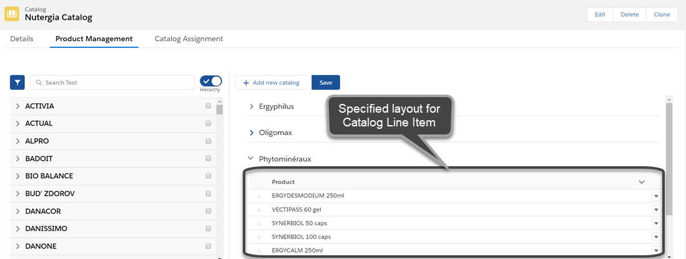The height and width of the screenshot is (259, 686).
Task: Click the Product column header
Action: click(x=455, y=182)
